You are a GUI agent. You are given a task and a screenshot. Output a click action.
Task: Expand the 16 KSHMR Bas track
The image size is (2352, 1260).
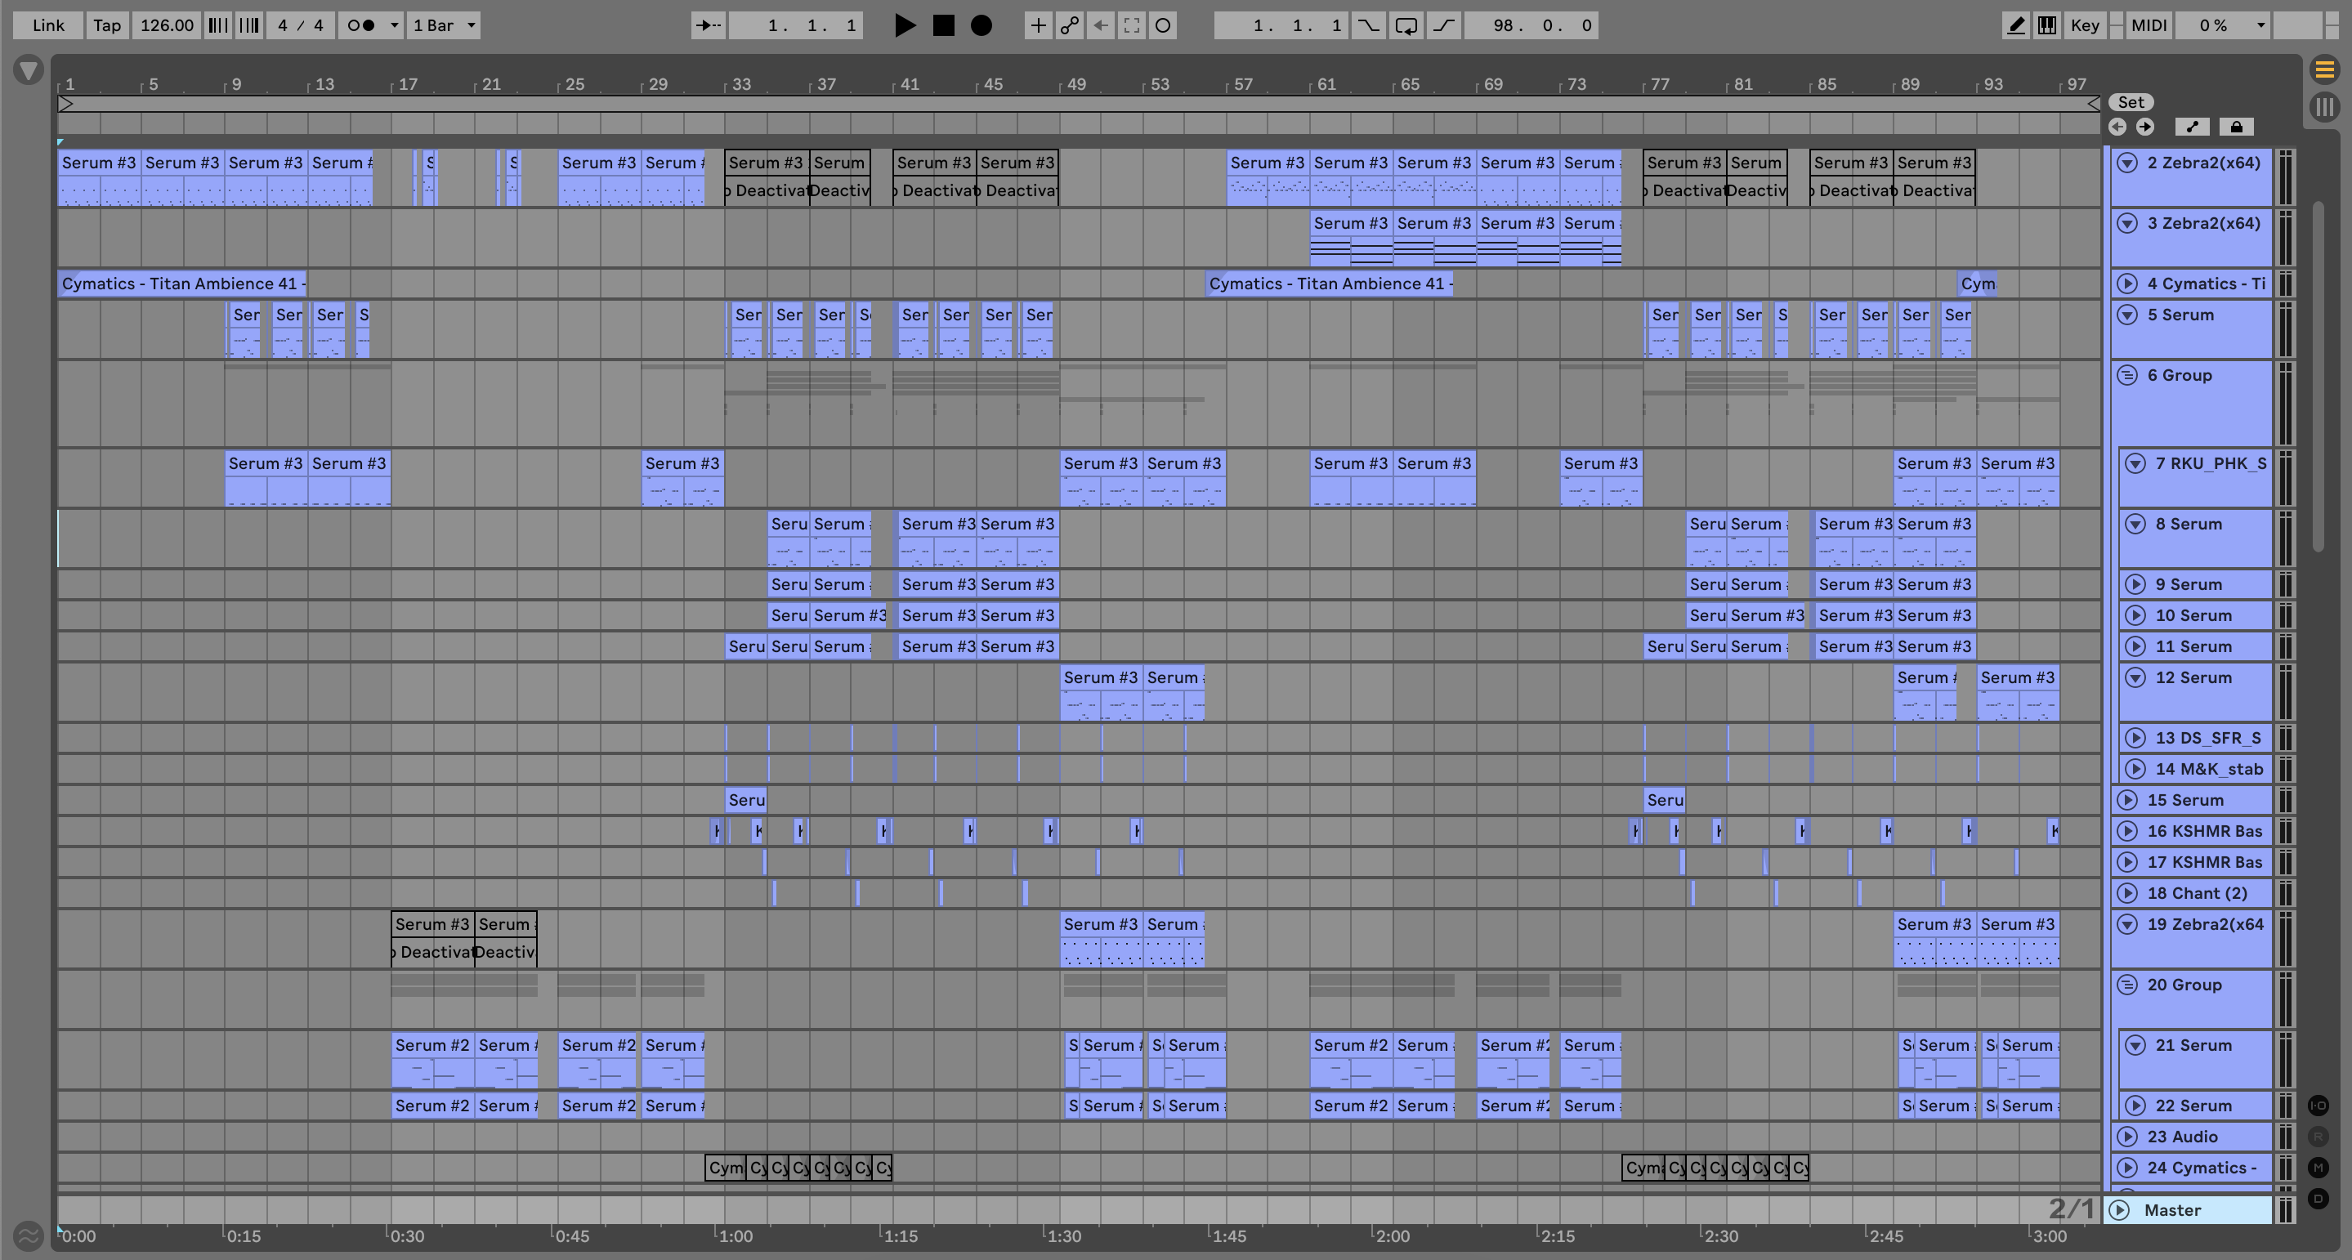[x=2127, y=831]
